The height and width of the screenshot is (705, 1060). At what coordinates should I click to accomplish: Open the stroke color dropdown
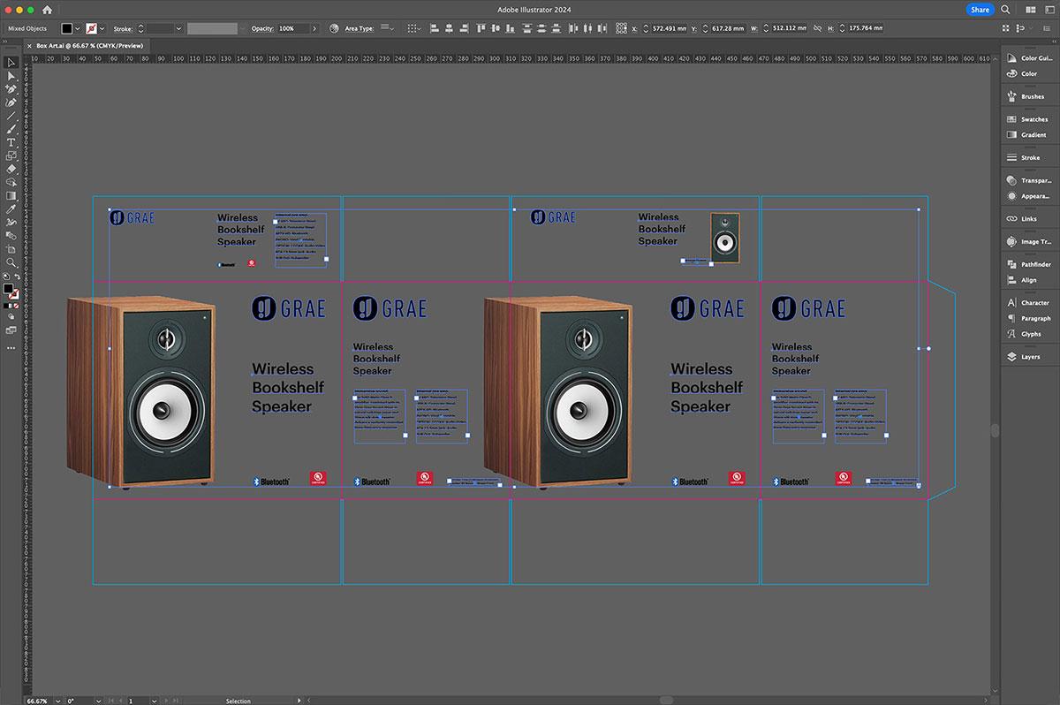[x=102, y=28]
